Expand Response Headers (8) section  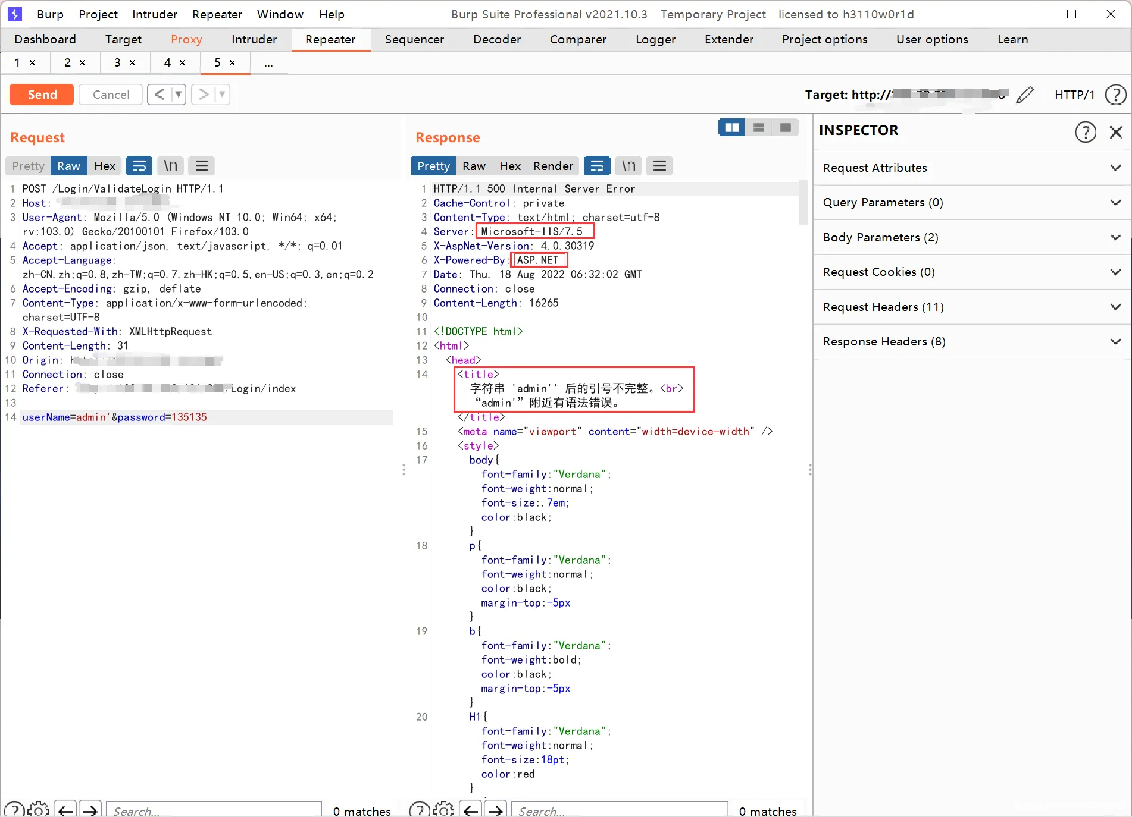pos(972,341)
